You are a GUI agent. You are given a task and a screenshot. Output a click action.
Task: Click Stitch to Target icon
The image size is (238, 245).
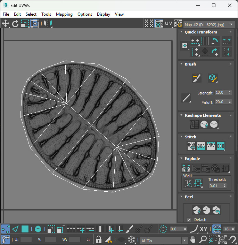tap(191, 146)
